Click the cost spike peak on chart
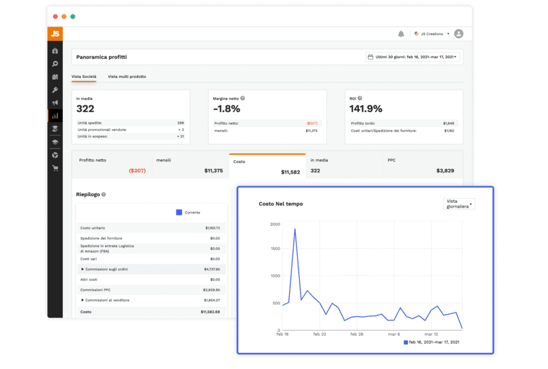 (295, 229)
